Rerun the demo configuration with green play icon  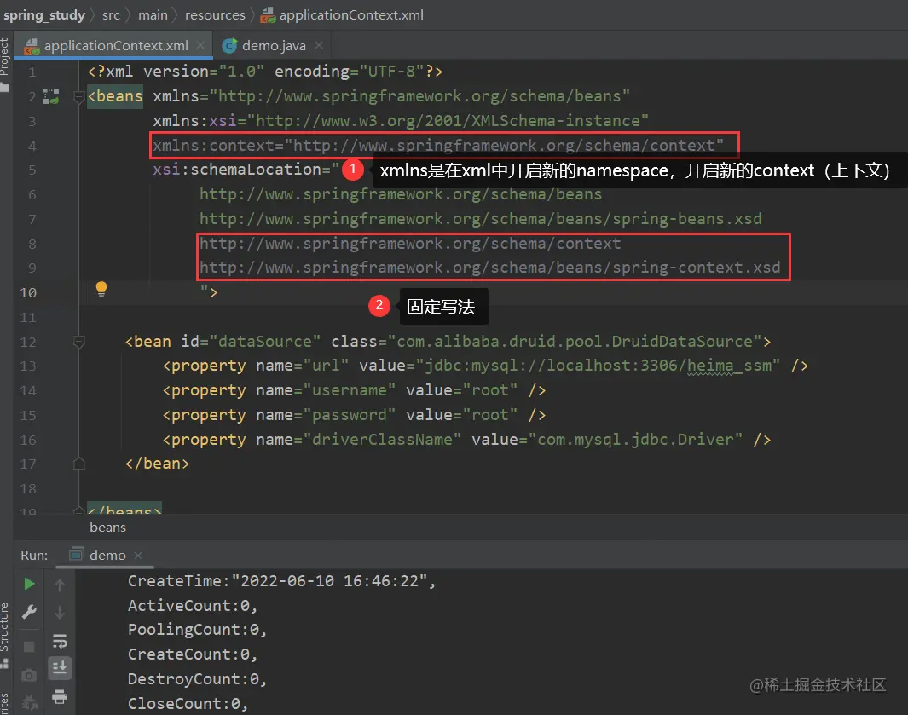29,584
